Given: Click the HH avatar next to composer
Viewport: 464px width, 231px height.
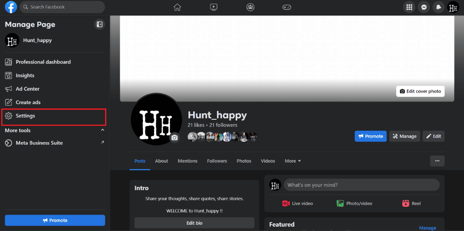Looking at the screenshot, I should pos(275,185).
